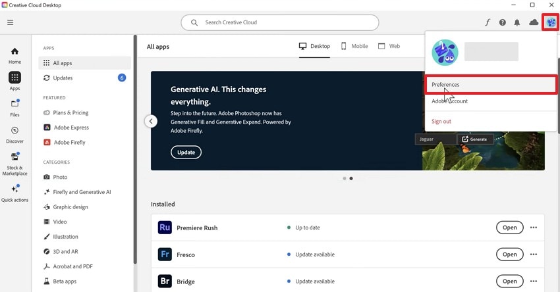Screen dimensions: 560x292
Task: Open Fresco
Action: point(510,255)
